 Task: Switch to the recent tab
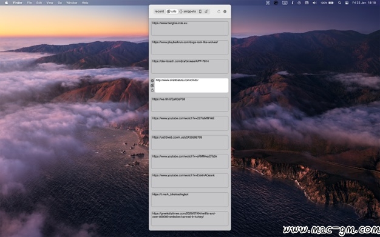pos(159,12)
